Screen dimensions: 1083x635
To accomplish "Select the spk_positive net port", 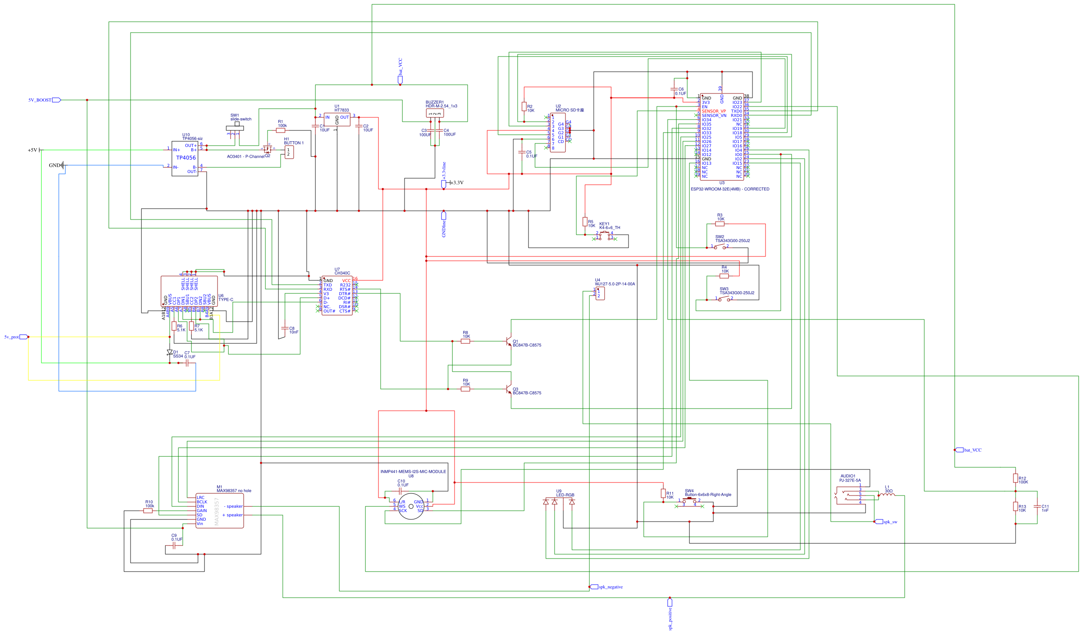I will tap(670, 614).
